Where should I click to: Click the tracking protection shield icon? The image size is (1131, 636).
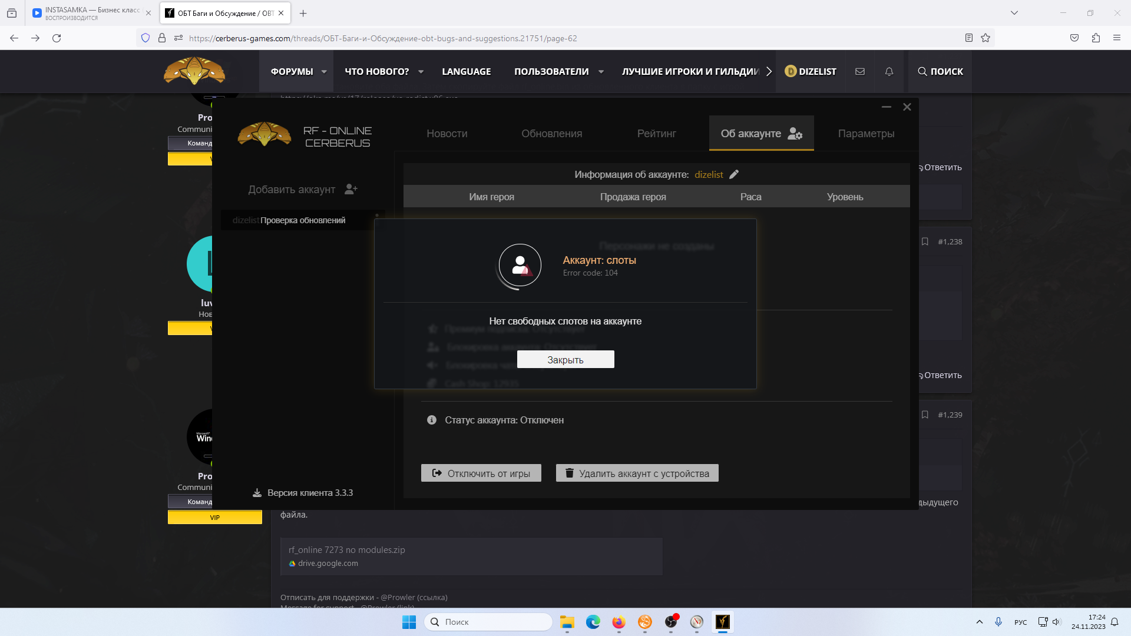[x=145, y=38]
